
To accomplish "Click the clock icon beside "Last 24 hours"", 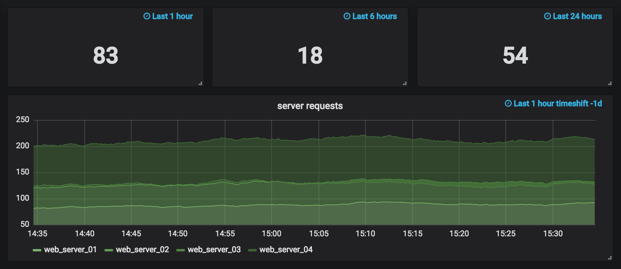I will click(x=547, y=16).
